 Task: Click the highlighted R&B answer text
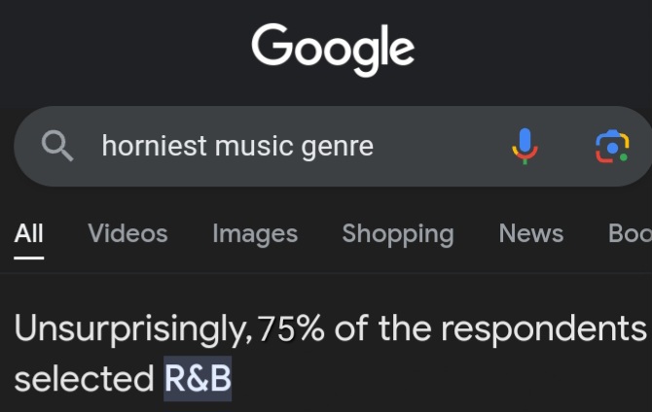(198, 379)
